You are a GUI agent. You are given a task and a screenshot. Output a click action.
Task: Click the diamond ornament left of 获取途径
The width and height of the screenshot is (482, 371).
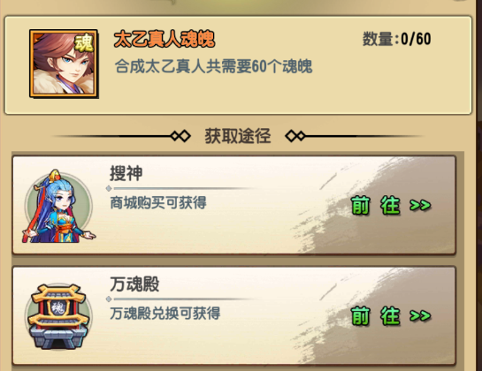click(x=180, y=136)
